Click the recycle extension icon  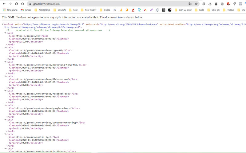(210, 4)
